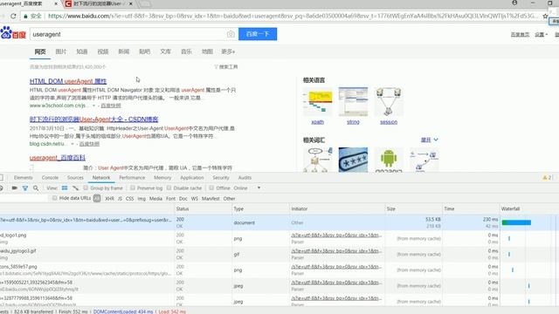Focus the browser address bar URL
The height and width of the screenshot is (314, 559).
pyautogui.click(x=293, y=16)
